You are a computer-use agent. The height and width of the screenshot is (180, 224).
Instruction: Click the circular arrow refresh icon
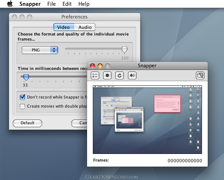(120, 75)
